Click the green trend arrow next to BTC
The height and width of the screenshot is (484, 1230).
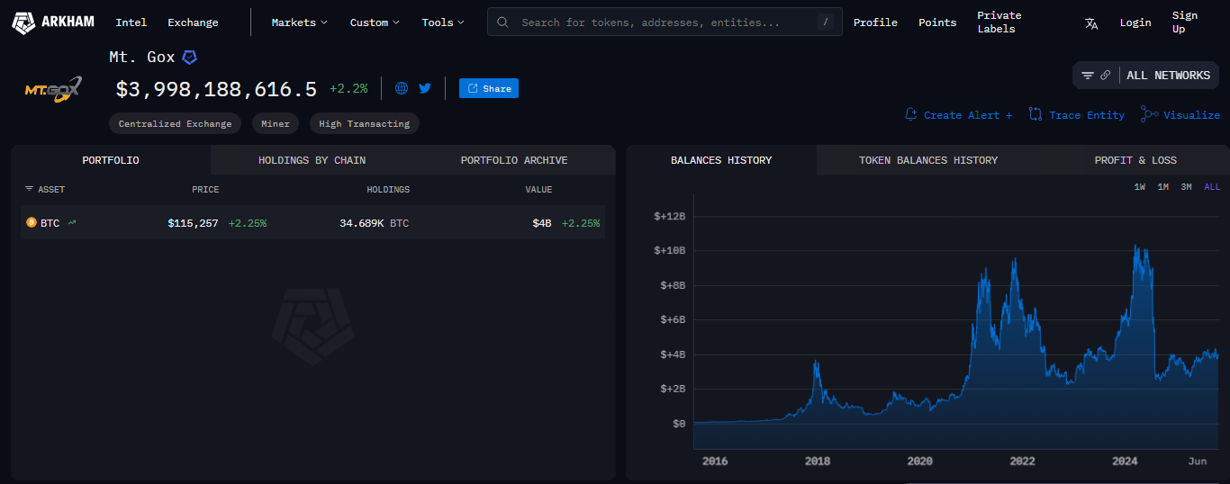click(72, 222)
